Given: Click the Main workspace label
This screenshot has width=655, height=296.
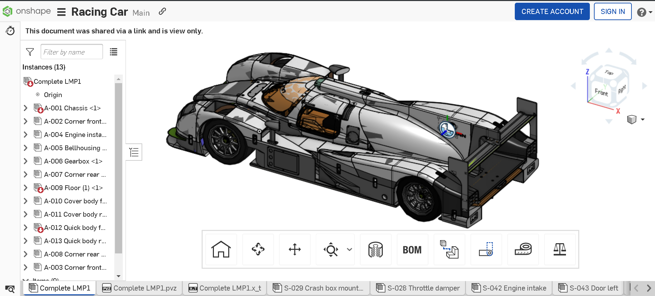Looking at the screenshot, I should coord(141,13).
